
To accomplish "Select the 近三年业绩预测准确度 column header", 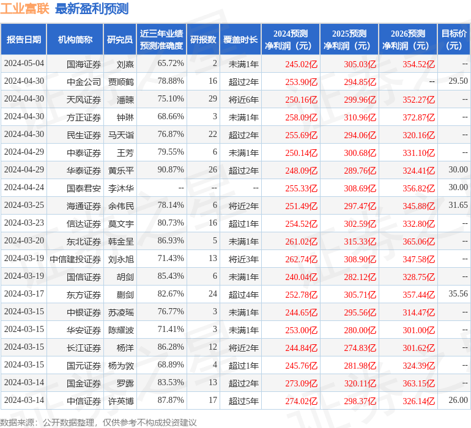I will pyautogui.click(x=161, y=39).
